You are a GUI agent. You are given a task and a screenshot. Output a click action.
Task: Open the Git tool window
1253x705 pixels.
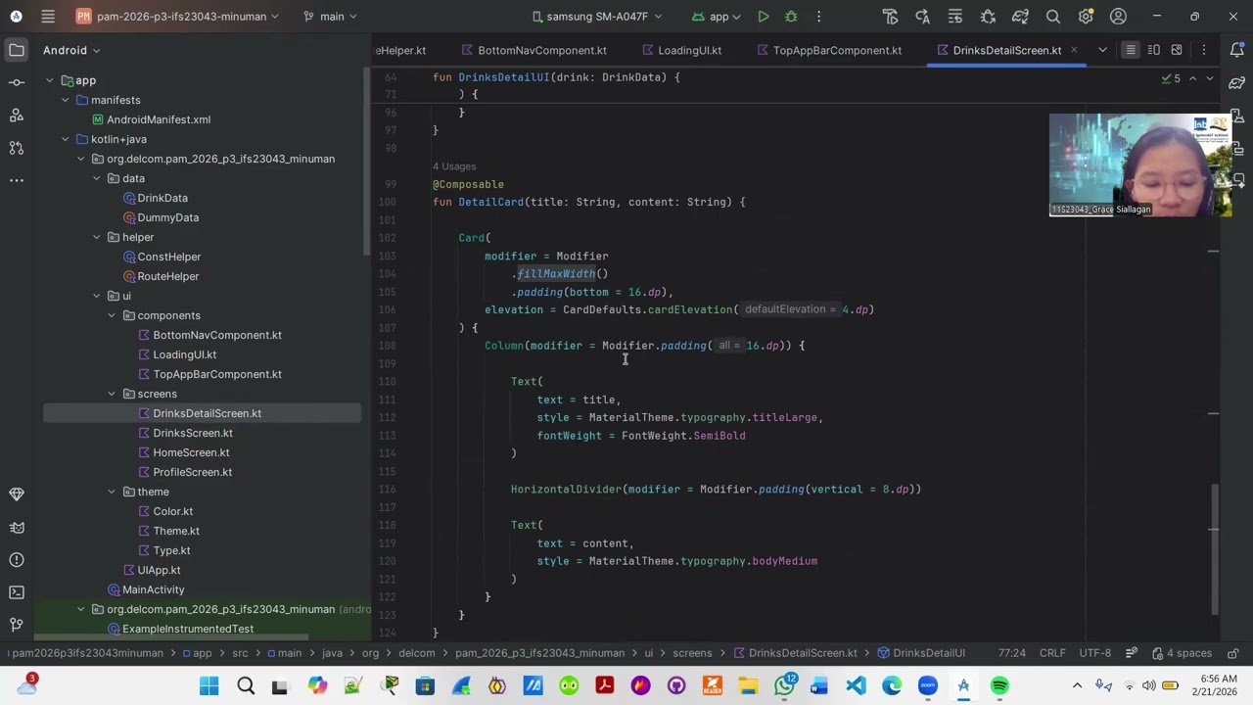(17, 625)
